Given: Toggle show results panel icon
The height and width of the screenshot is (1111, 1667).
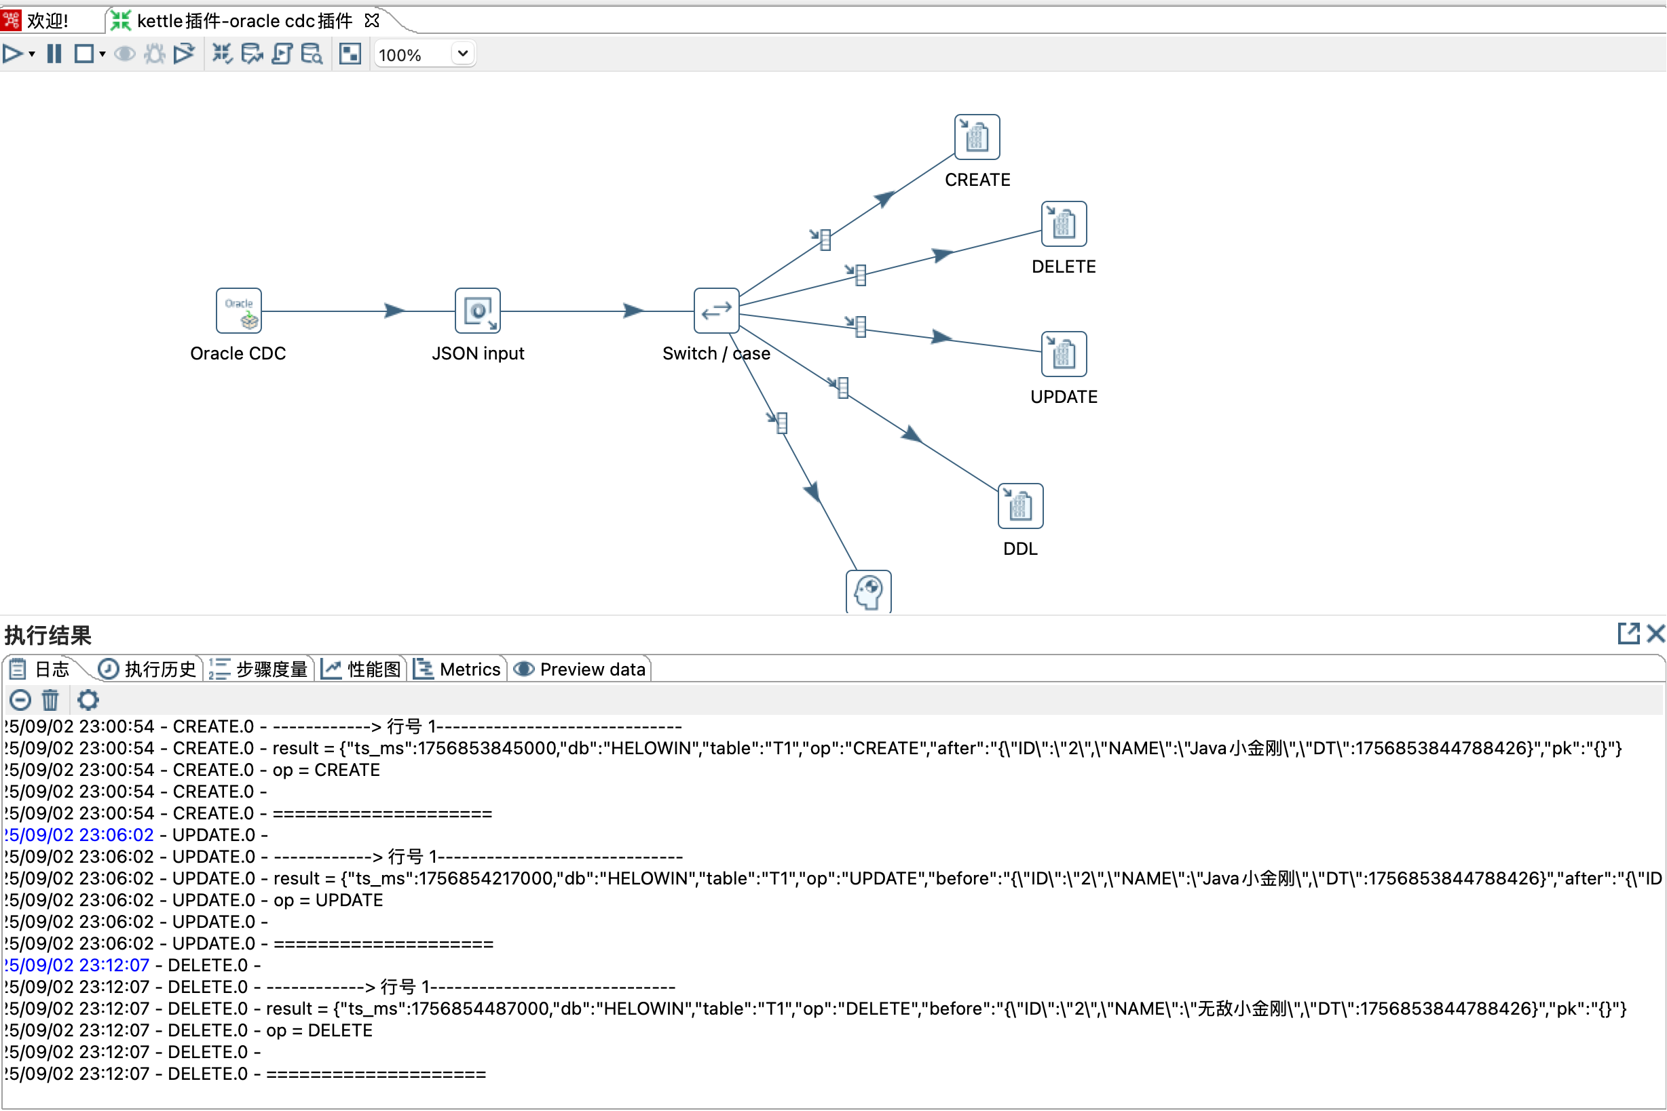Looking at the screenshot, I should click(350, 54).
